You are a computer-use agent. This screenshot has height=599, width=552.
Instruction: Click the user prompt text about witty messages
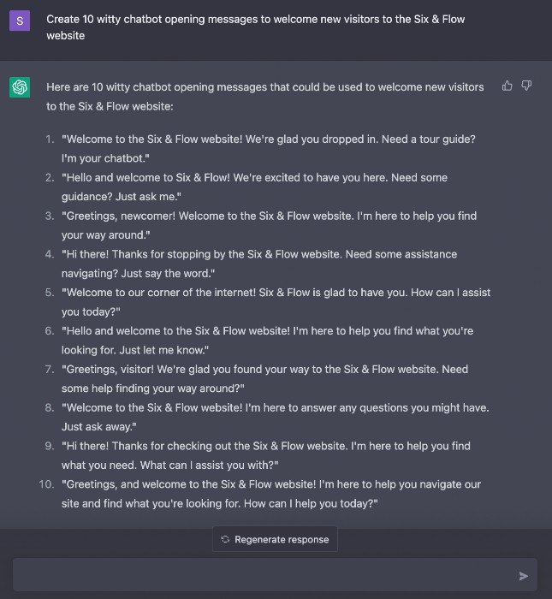click(x=256, y=27)
